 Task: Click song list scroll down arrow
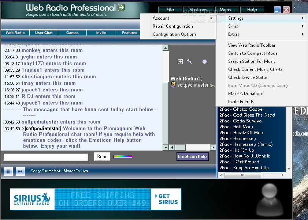289,169
